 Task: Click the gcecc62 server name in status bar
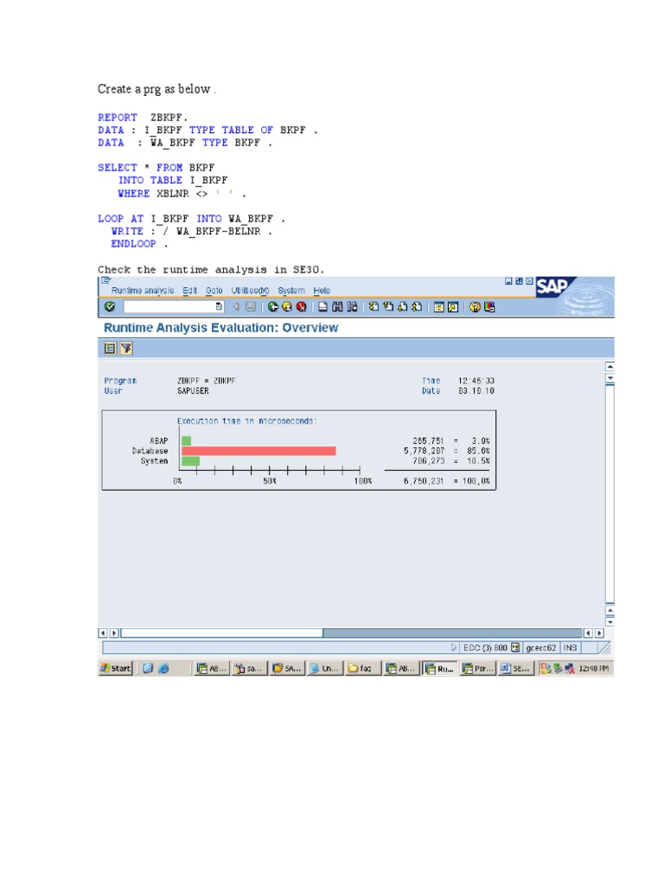[541, 647]
